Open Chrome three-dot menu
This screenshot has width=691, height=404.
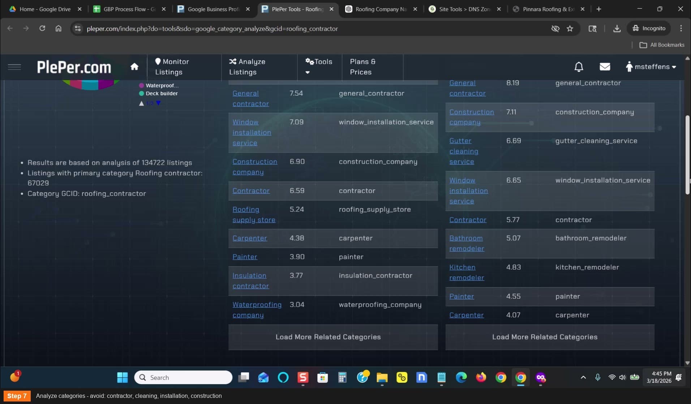pyautogui.click(x=681, y=28)
